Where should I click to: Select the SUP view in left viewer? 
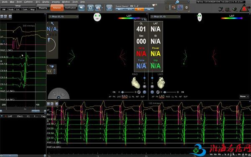[143, 97]
